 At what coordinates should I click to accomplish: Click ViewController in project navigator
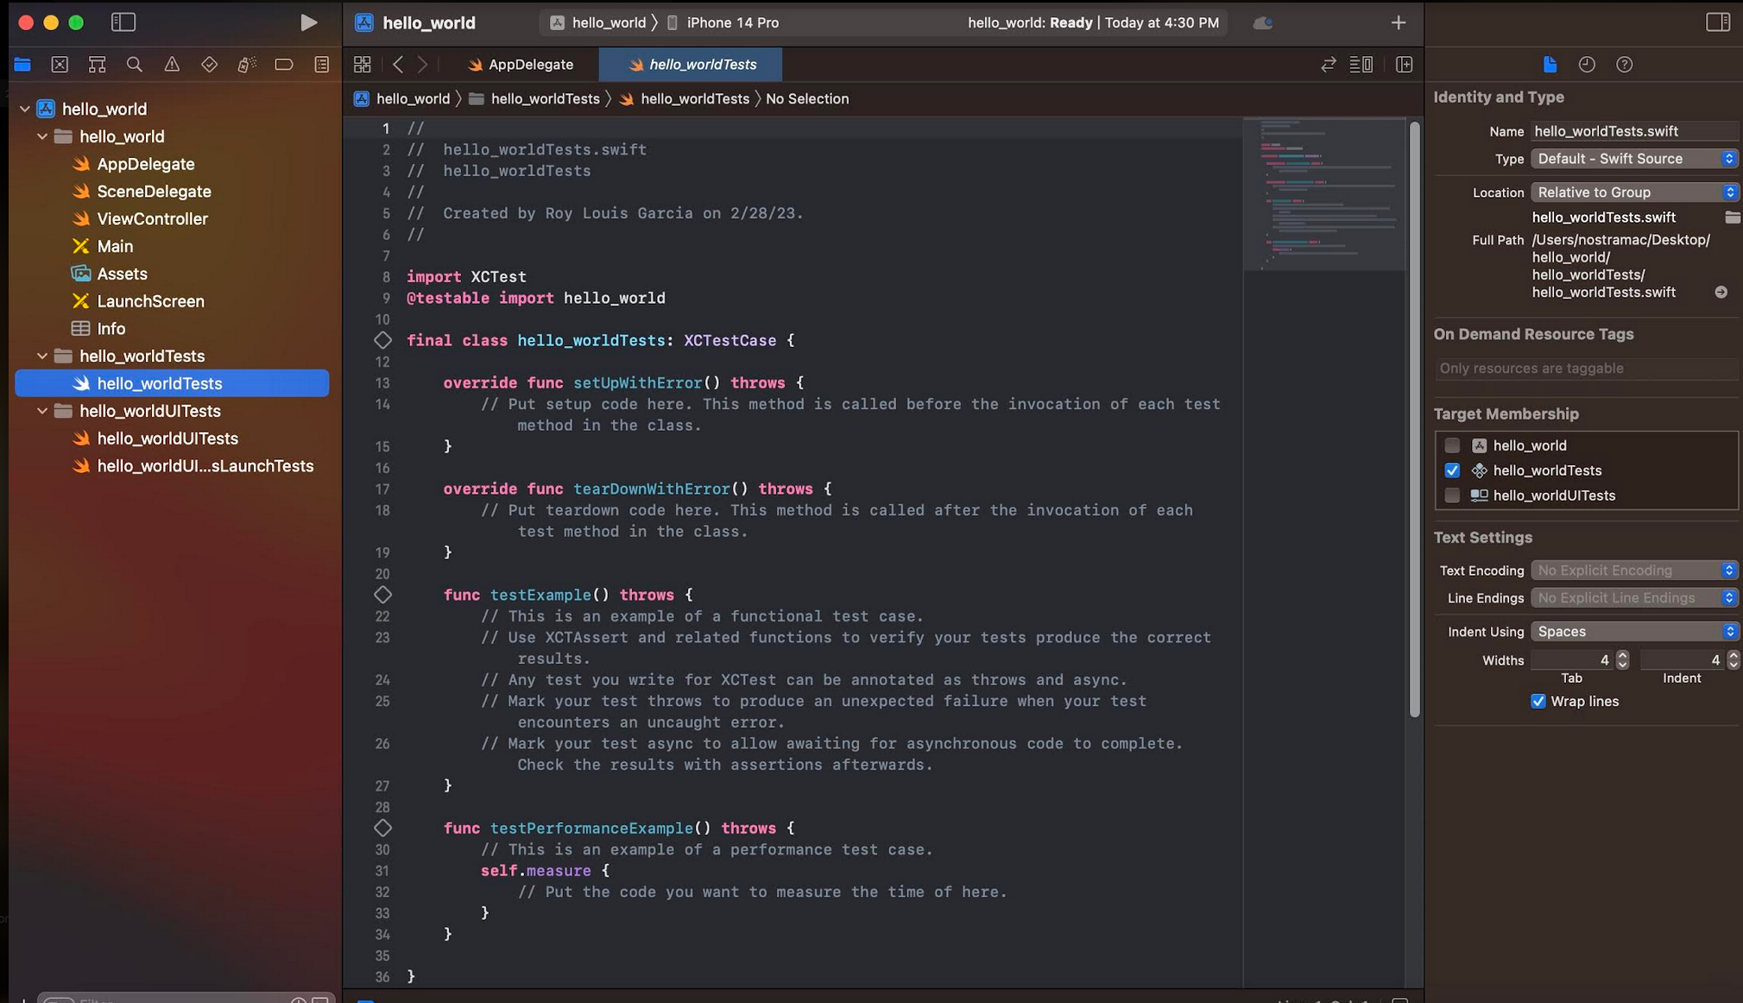(152, 218)
